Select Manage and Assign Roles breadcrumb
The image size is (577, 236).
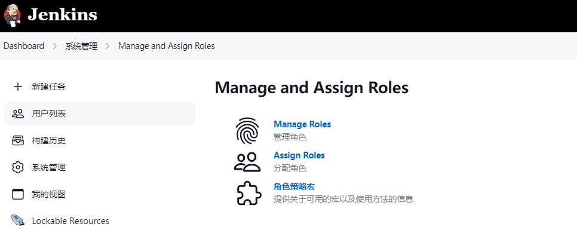(166, 46)
